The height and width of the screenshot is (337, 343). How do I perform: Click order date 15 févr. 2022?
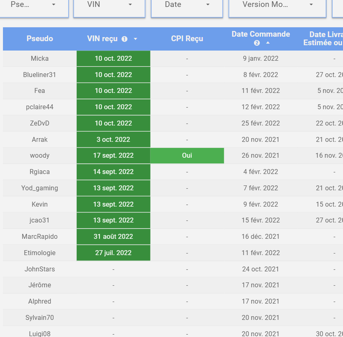click(261, 220)
